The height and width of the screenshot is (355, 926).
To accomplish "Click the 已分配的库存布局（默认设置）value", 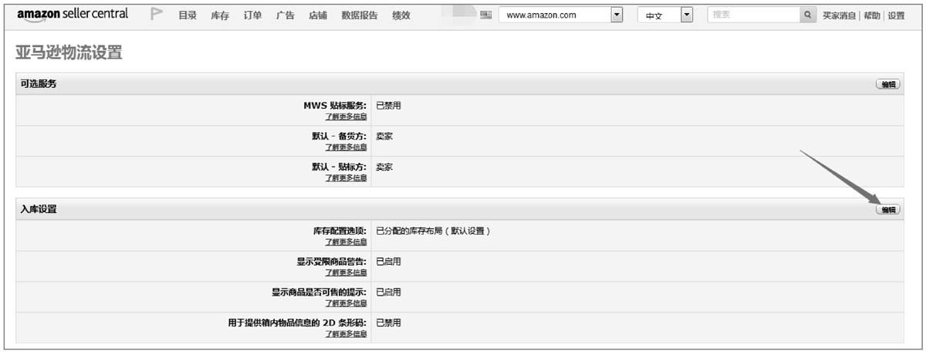I will pyautogui.click(x=433, y=231).
